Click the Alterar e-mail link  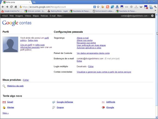pos(83,38)
